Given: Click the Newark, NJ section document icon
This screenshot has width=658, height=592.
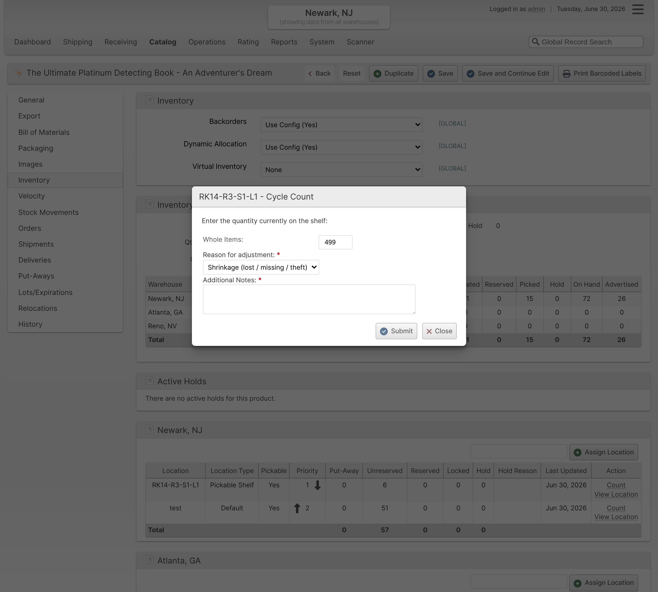Looking at the screenshot, I should tap(150, 429).
